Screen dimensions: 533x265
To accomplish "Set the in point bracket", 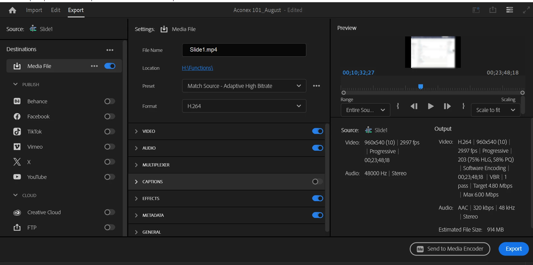I will click(x=398, y=106).
